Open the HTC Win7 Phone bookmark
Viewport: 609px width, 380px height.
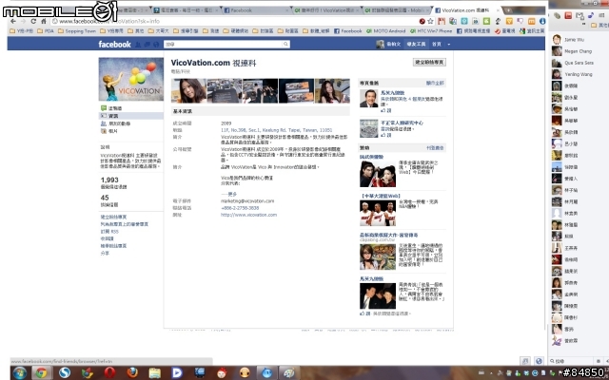tap(431, 31)
